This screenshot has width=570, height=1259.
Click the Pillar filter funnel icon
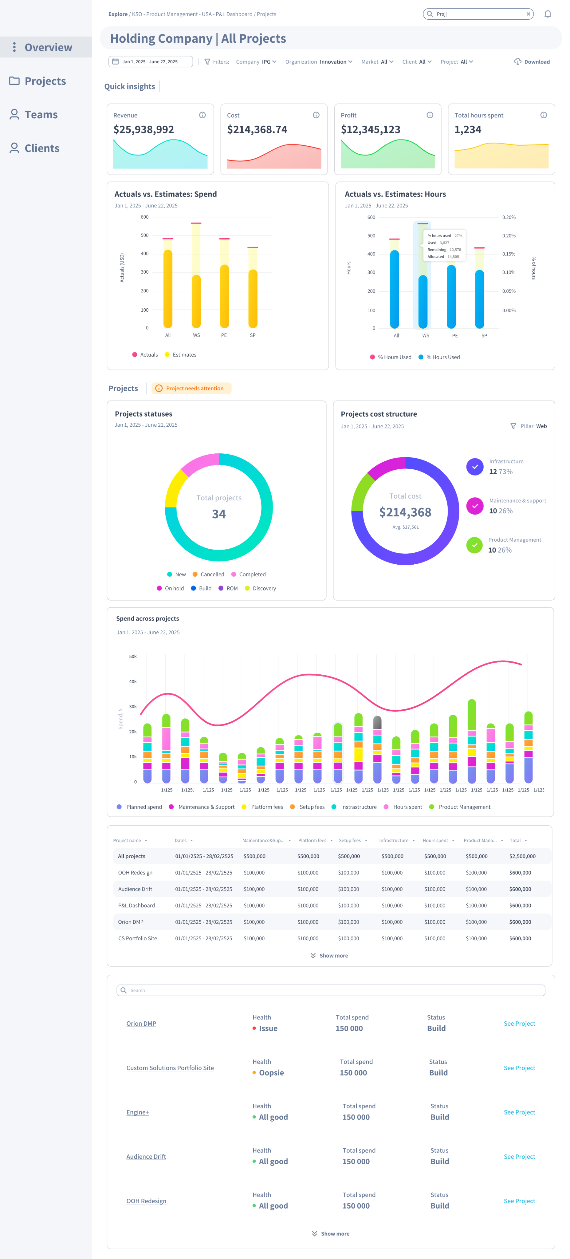pos(513,426)
